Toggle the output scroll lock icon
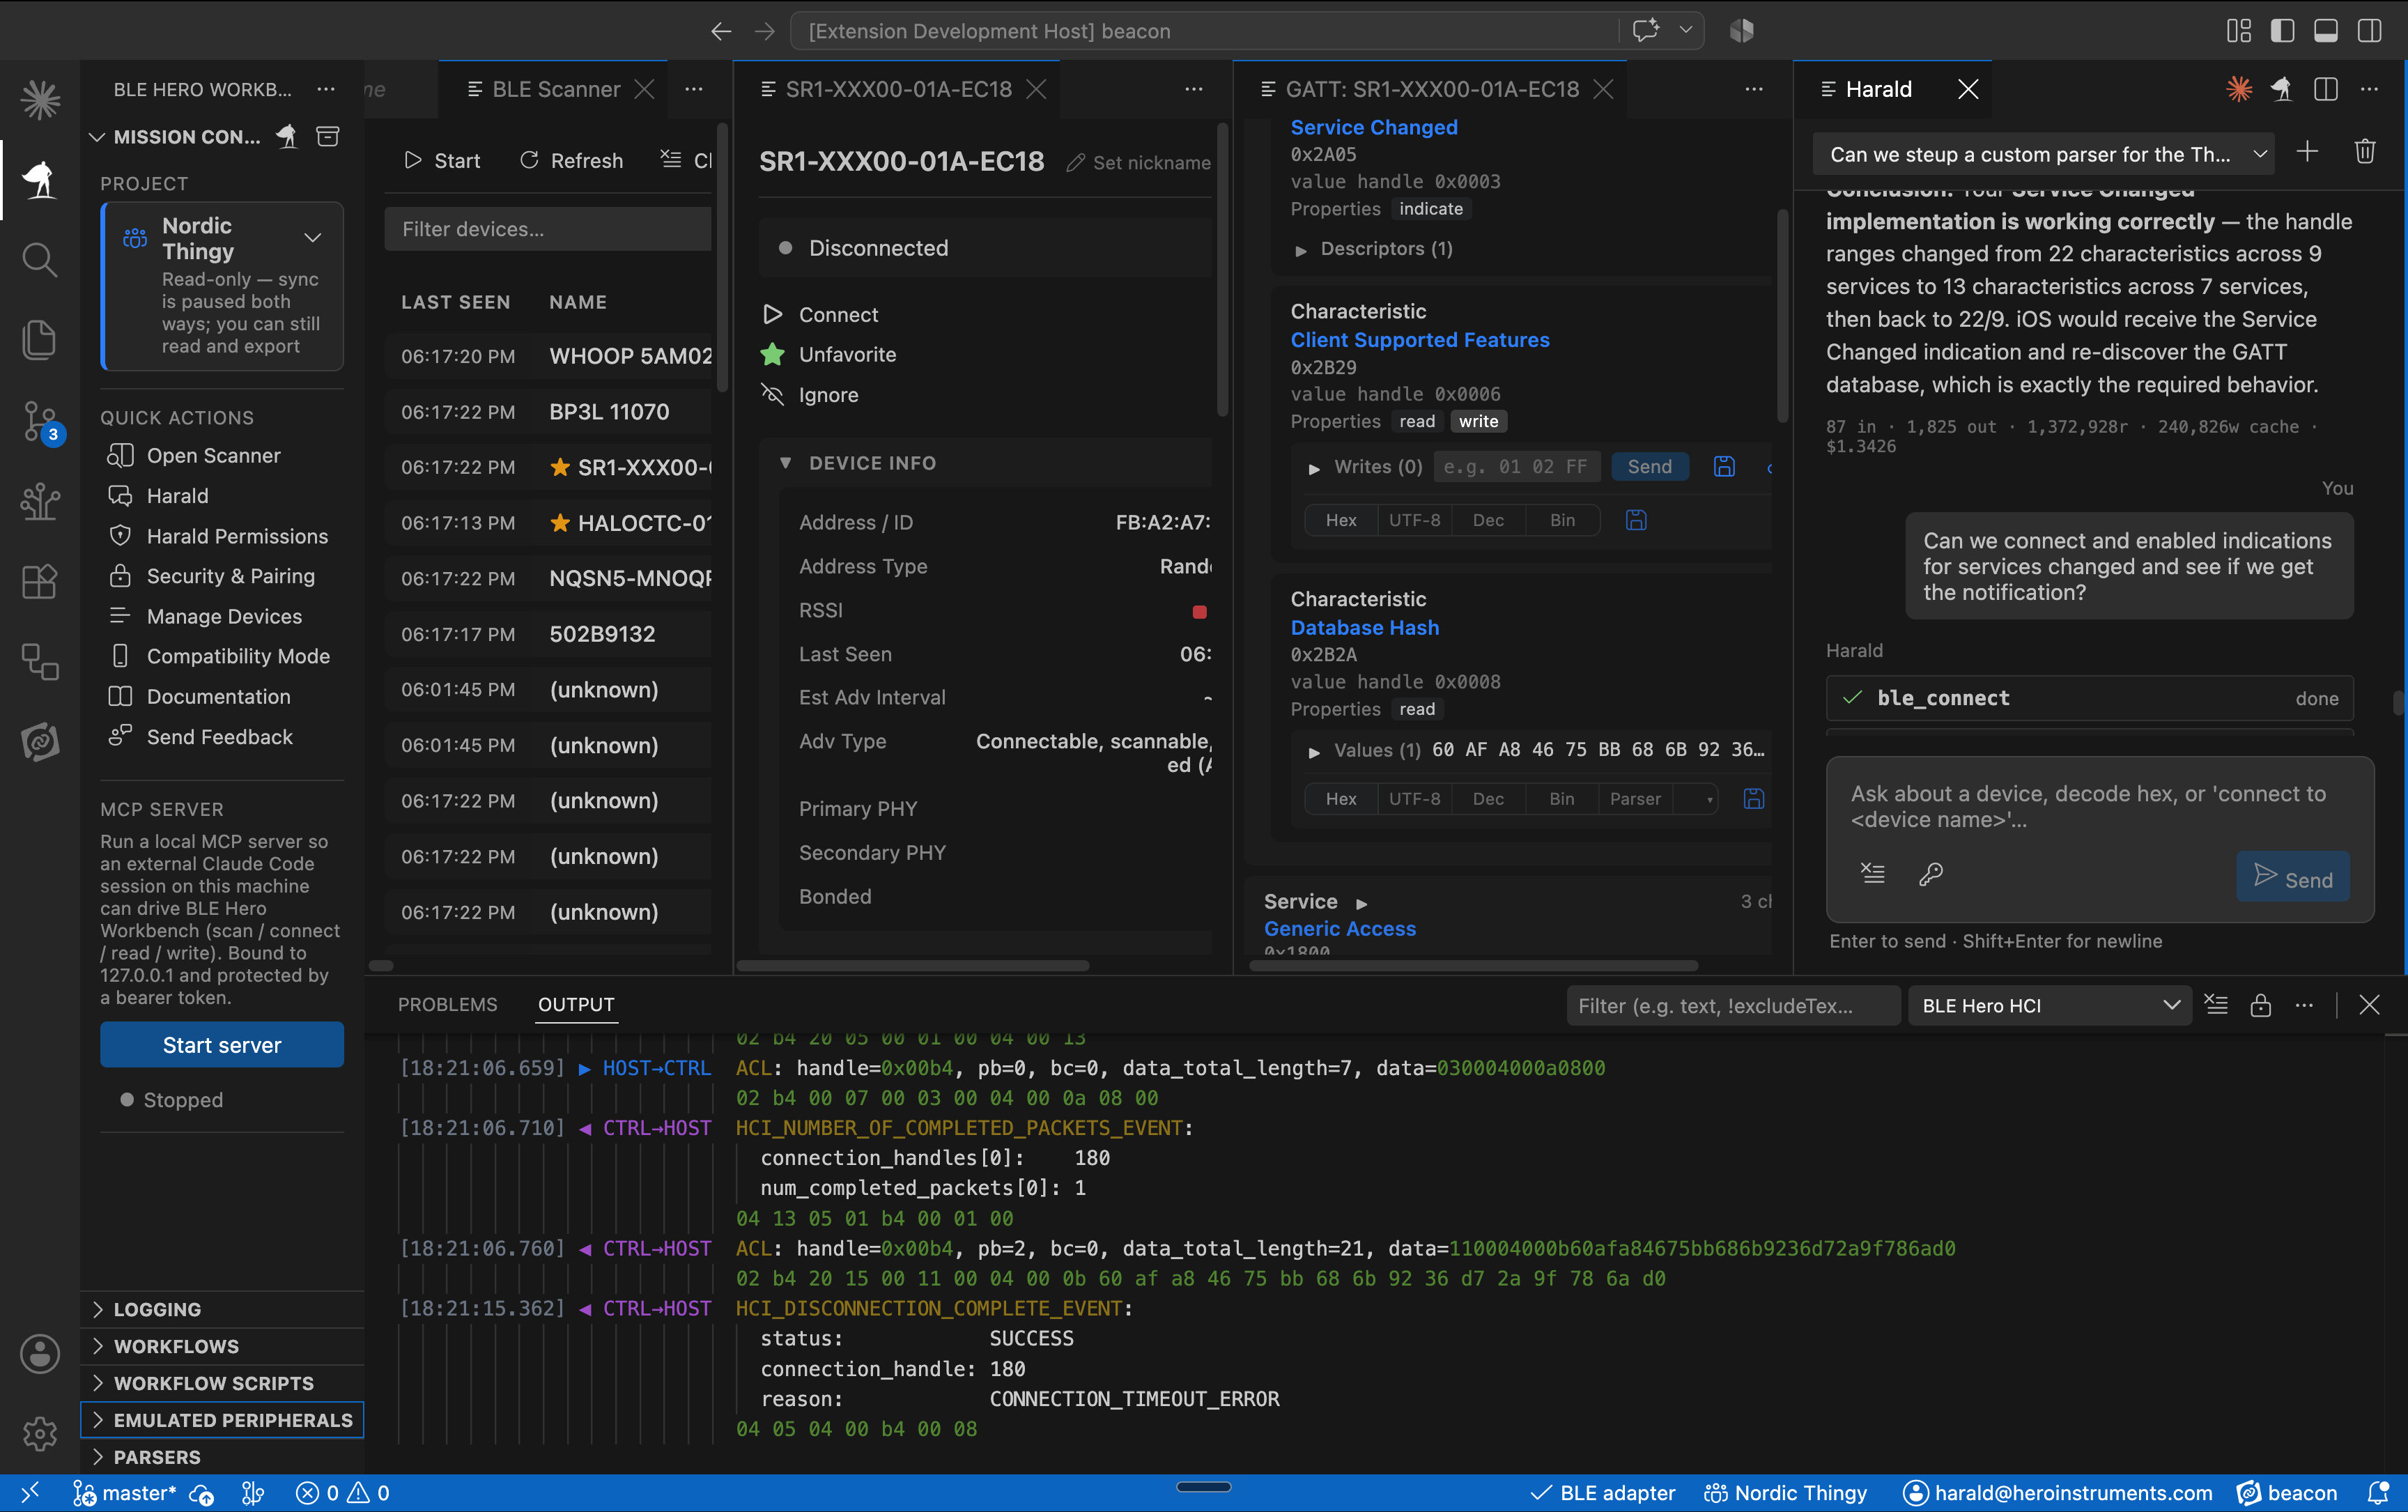2408x1512 pixels. tap(2260, 1005)
